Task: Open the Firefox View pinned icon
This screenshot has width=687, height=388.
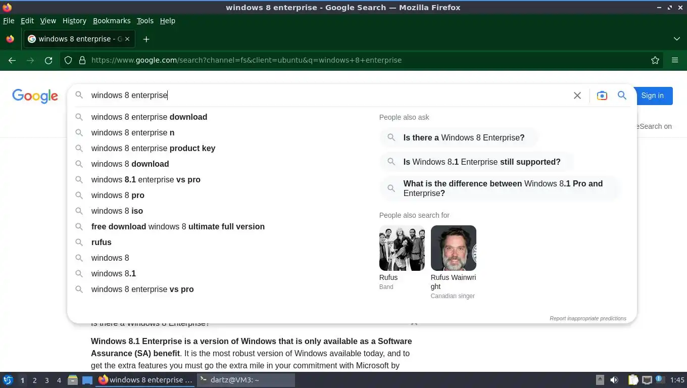Action: [10, 39]
